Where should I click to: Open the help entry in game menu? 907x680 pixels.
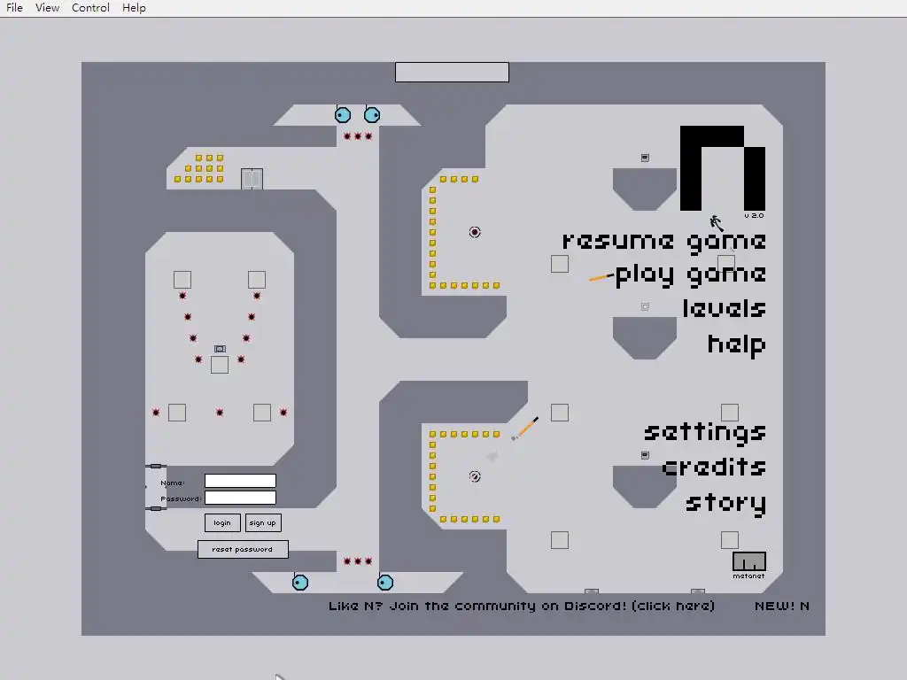[737, 344]
